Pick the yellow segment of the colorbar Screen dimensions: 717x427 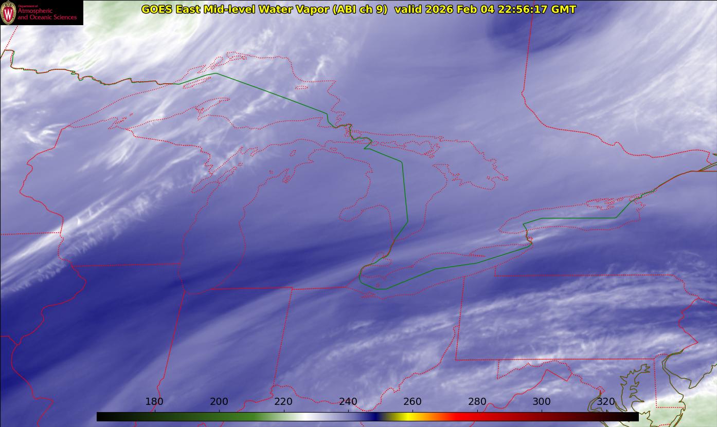[x=406, y=417]
